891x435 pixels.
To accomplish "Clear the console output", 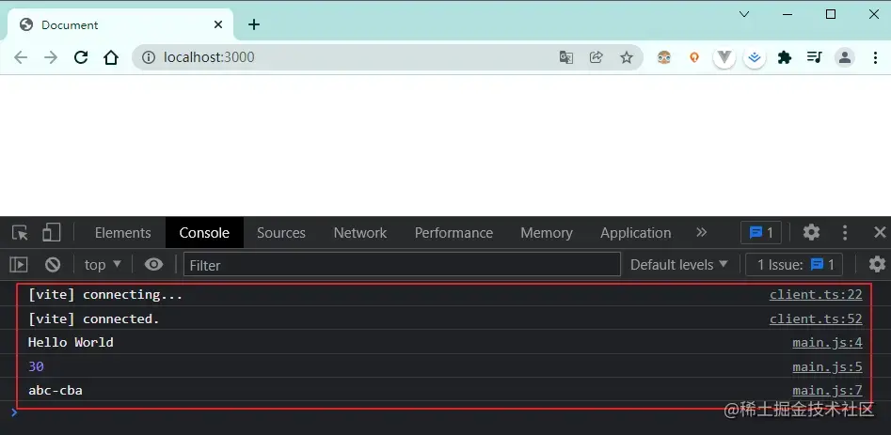I will point(53,264).
